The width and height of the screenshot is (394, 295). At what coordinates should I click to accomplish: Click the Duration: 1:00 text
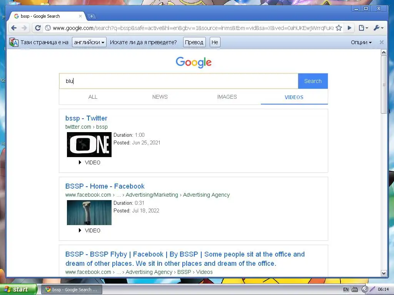click(x=129, y=135)
